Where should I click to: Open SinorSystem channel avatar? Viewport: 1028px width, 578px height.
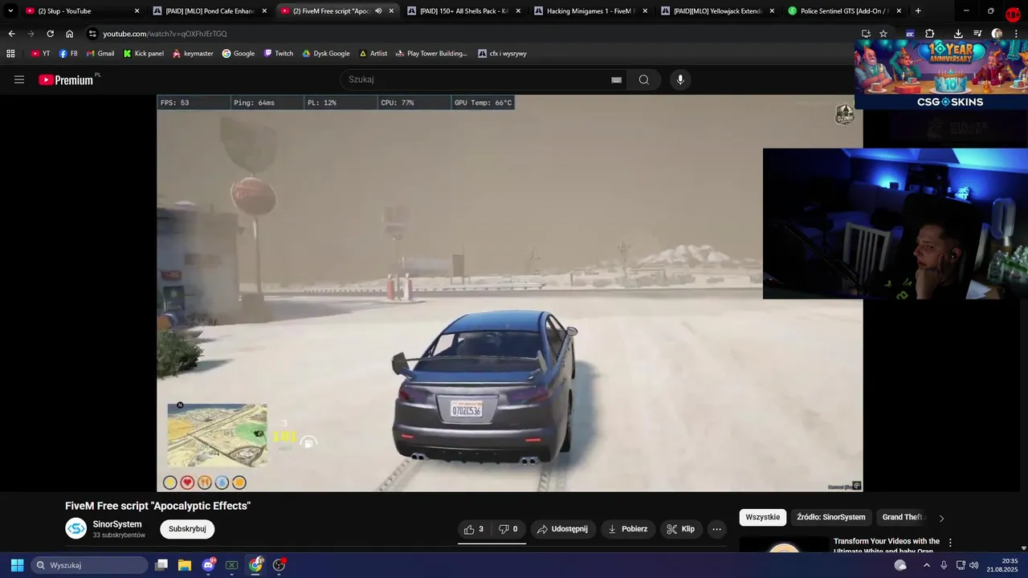[75, 528]
